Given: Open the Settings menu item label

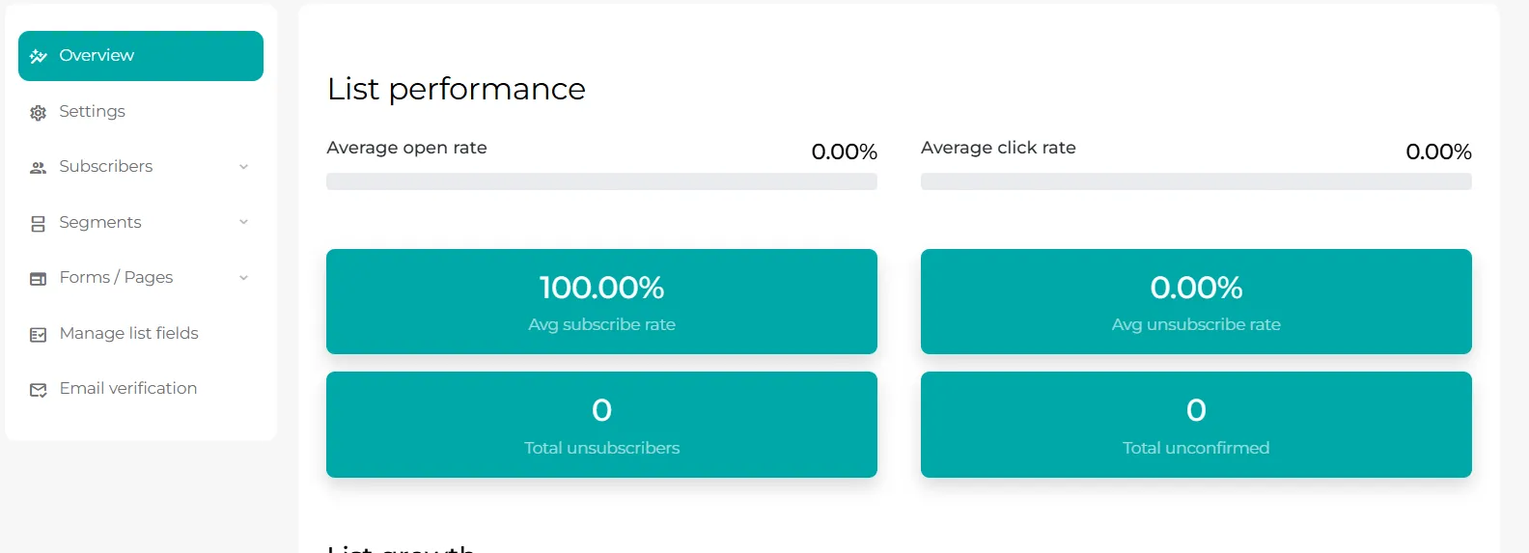Looking at the screenshot, I should point(92,111).
